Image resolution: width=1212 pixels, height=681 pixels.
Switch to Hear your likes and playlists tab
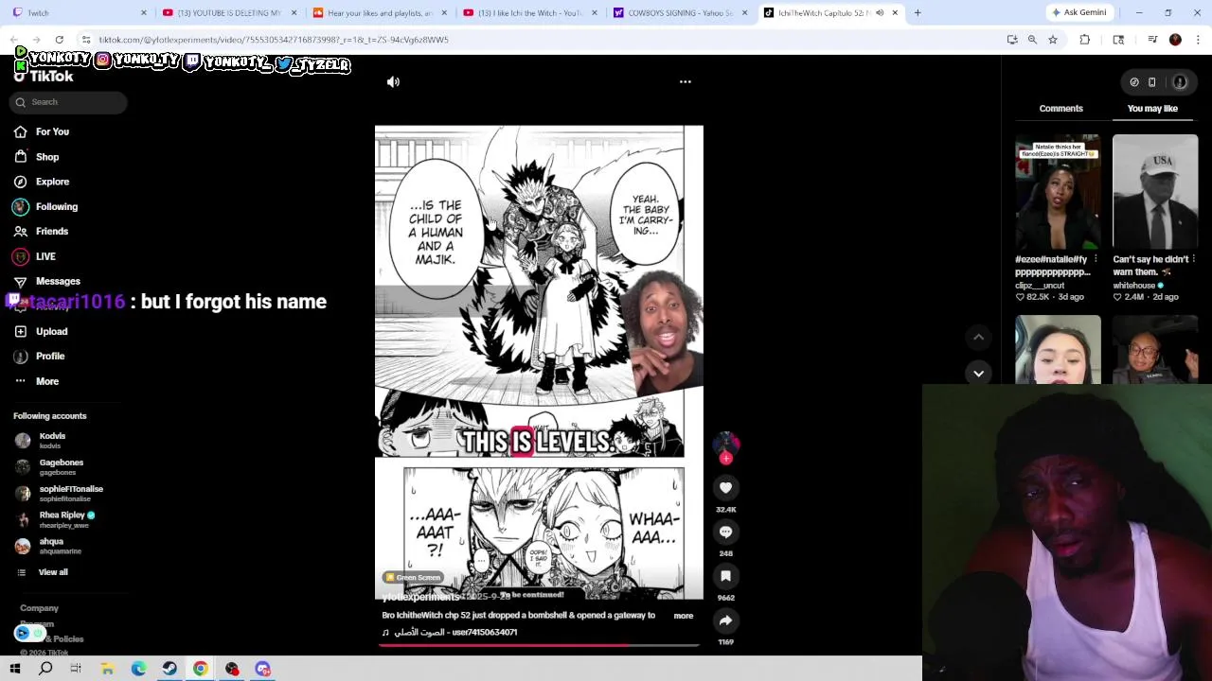381,13
